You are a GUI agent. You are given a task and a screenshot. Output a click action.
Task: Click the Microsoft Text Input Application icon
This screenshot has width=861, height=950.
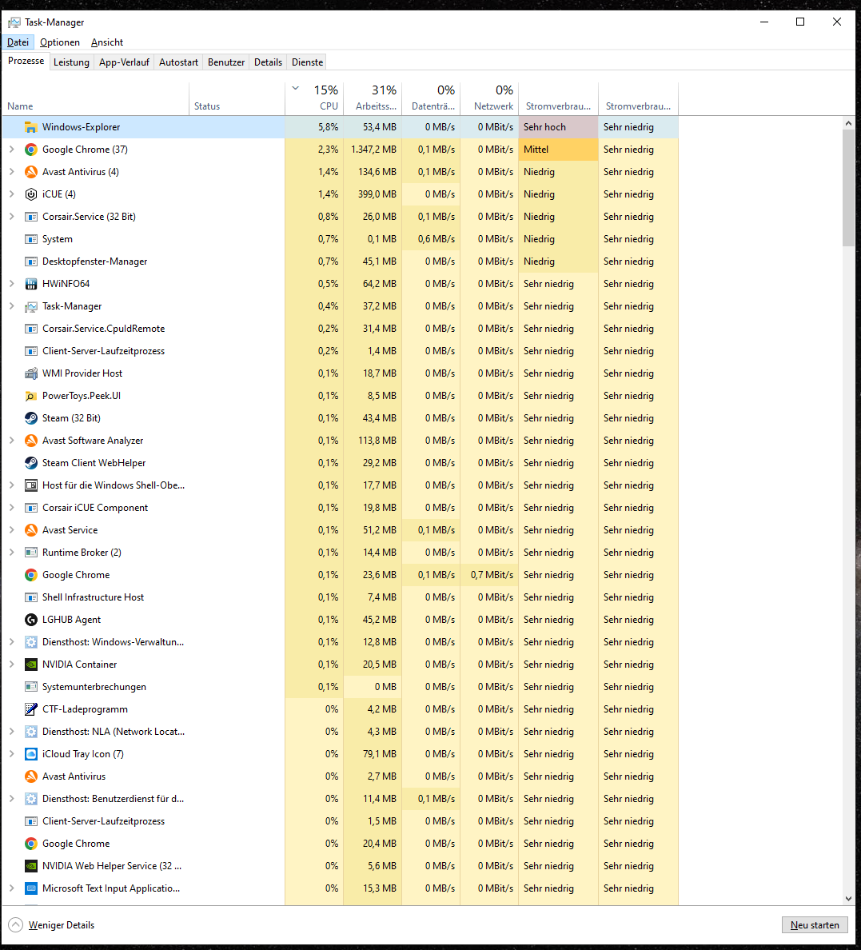point(31,888)
